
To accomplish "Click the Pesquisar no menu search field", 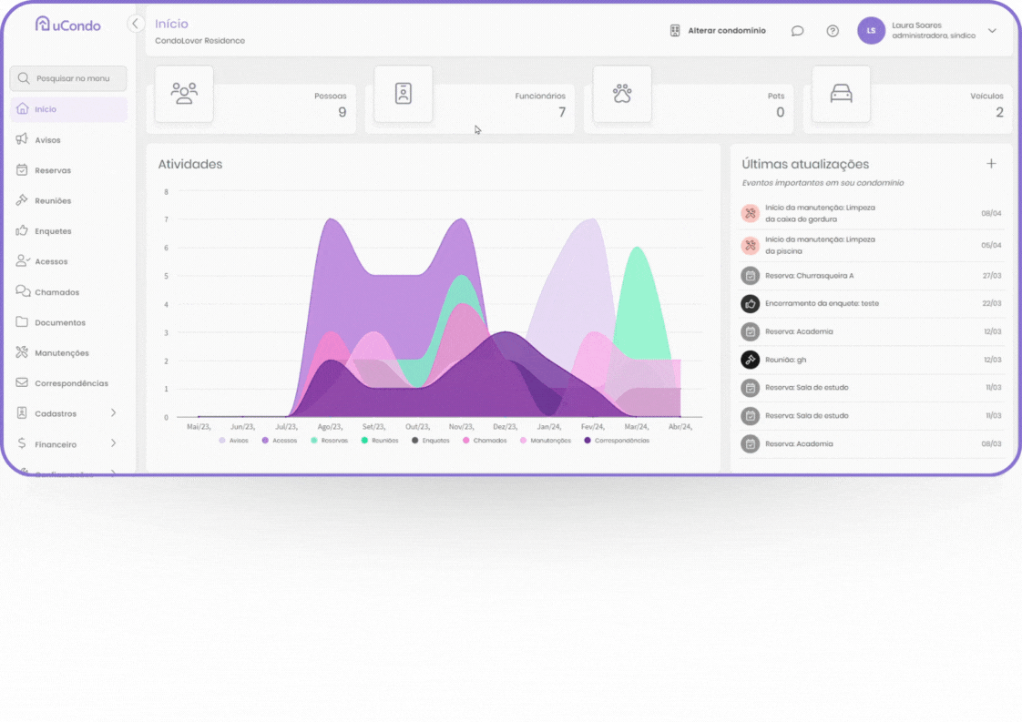I will (x=68, y=78).
